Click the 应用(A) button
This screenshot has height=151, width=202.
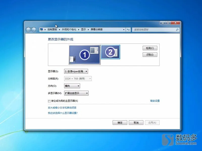[x=152, y=123]
